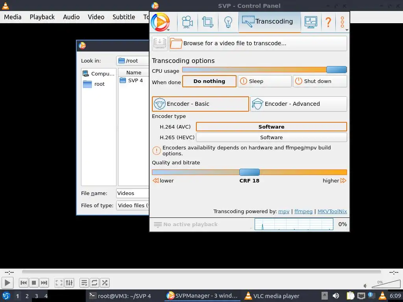Screen dimensions: 403x302
Task: Switch to the Transcoding tab
Action: (270, 22)
